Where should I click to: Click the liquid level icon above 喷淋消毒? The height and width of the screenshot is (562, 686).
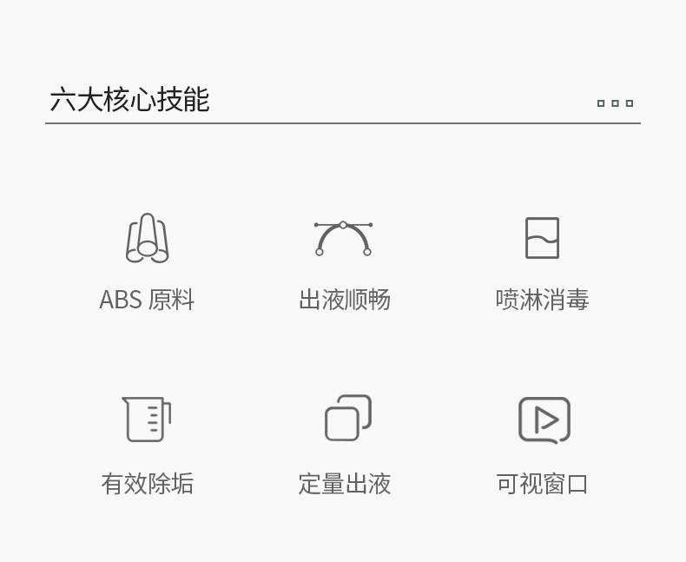[x=542, y=238]
